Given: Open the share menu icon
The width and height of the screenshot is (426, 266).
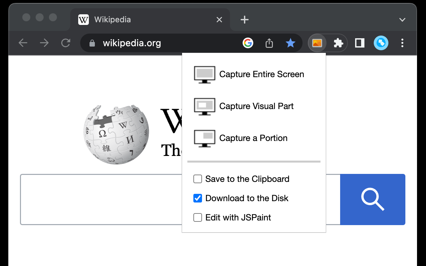Looking at the screenshot, I should (x=269, y=43).
